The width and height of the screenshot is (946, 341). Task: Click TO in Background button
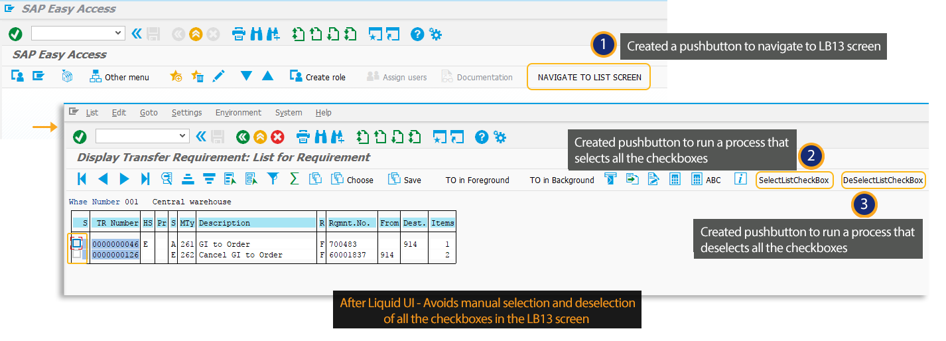[x=562, y=180]
